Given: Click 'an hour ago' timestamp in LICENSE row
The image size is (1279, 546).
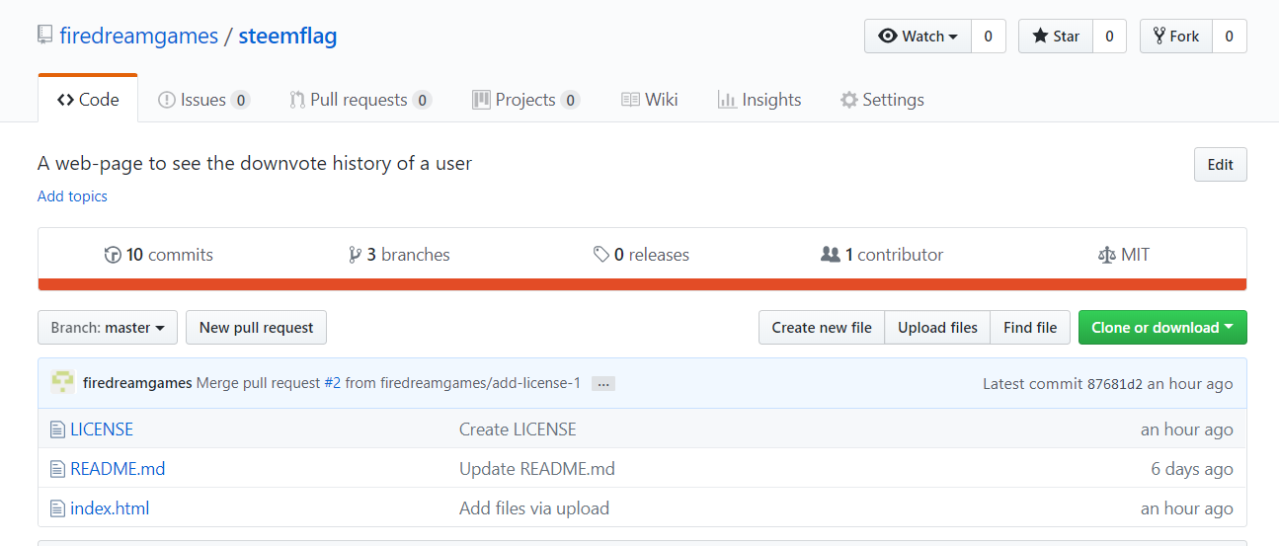Looking at the screenshot, I should 1187,429.
